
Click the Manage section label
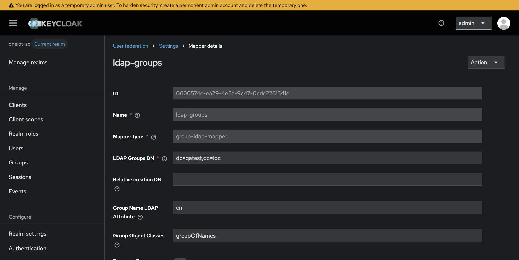tap(18, 88)
